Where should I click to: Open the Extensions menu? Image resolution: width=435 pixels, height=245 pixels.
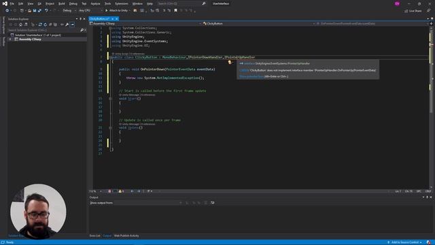coord(122,3)
